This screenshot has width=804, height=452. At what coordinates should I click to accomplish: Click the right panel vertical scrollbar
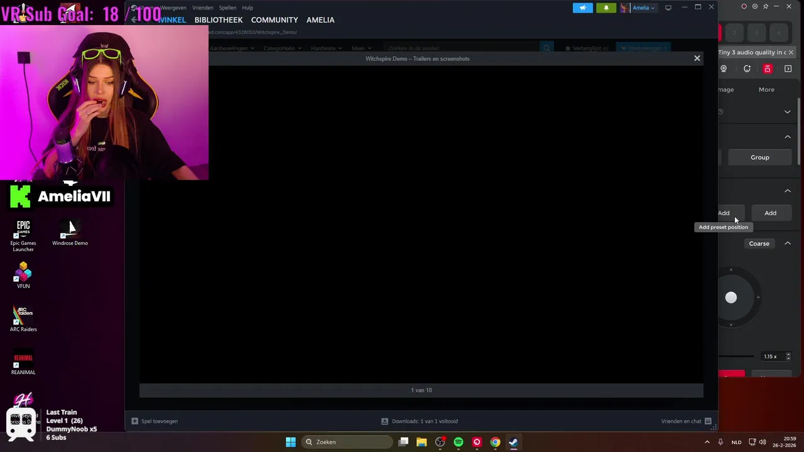point(800,131)
